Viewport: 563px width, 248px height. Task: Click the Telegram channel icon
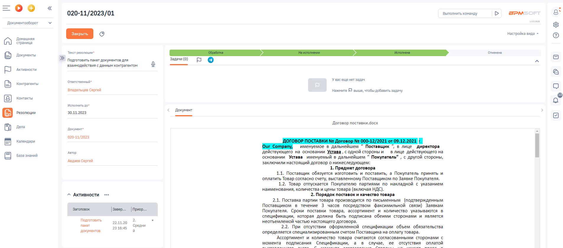(211, 60)
